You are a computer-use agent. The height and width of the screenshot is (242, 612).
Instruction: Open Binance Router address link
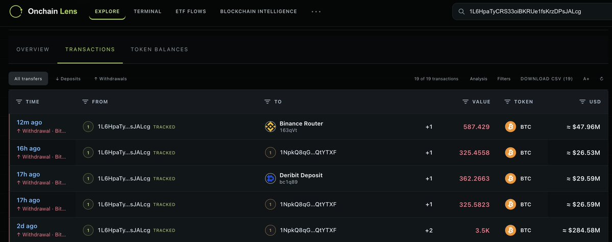click(301, 123)
